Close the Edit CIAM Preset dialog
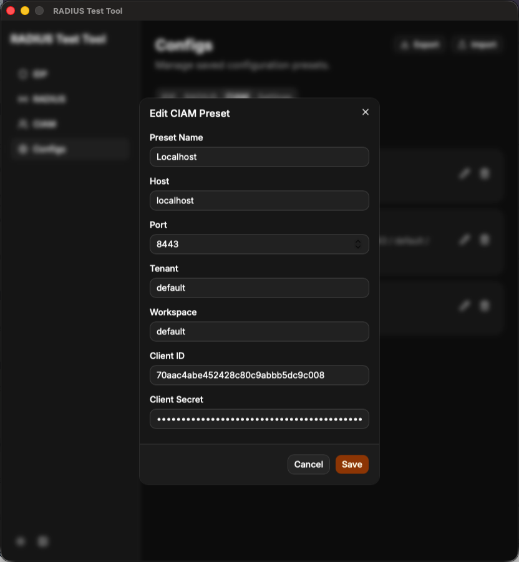The image size is (519, 562). pos(366,112)
